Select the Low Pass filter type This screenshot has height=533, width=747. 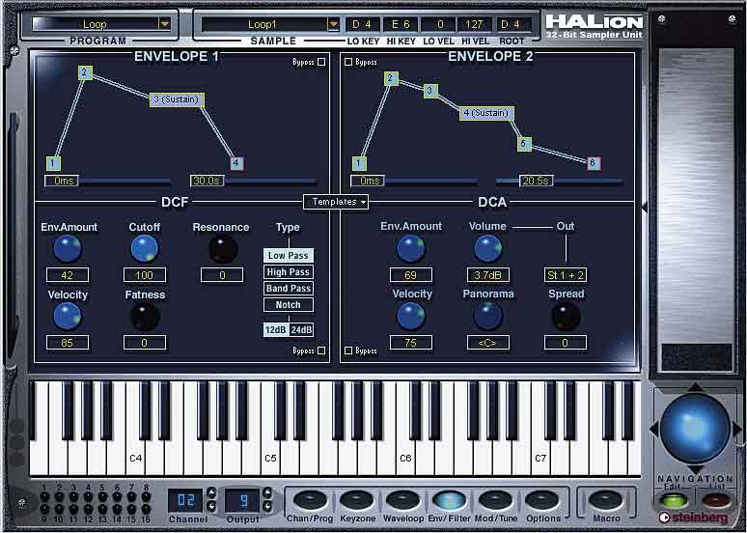pyautogui.click(x=289, y=256)
